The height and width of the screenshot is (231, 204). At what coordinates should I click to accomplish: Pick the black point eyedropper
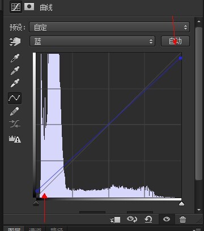(x=15, y=58)
